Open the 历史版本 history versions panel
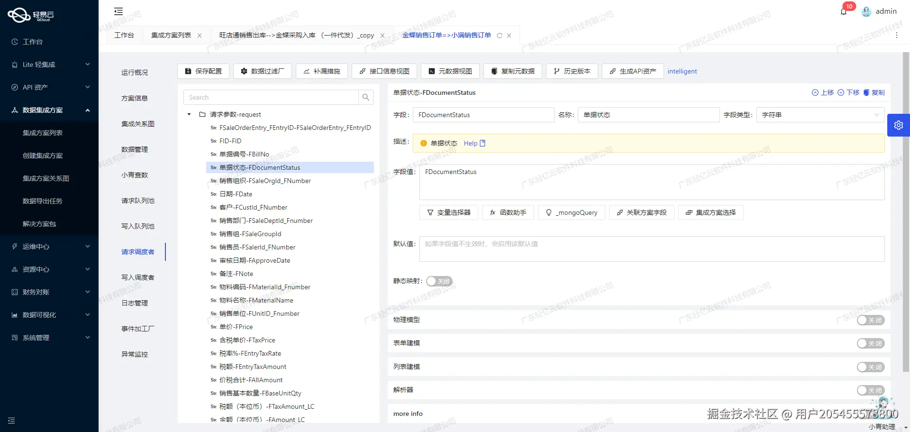This screenshot has height=432, width=910. pos(572,71)
